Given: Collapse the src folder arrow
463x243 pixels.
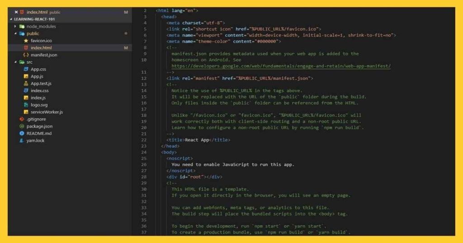Looking at the screenshot, I should 15,62.
